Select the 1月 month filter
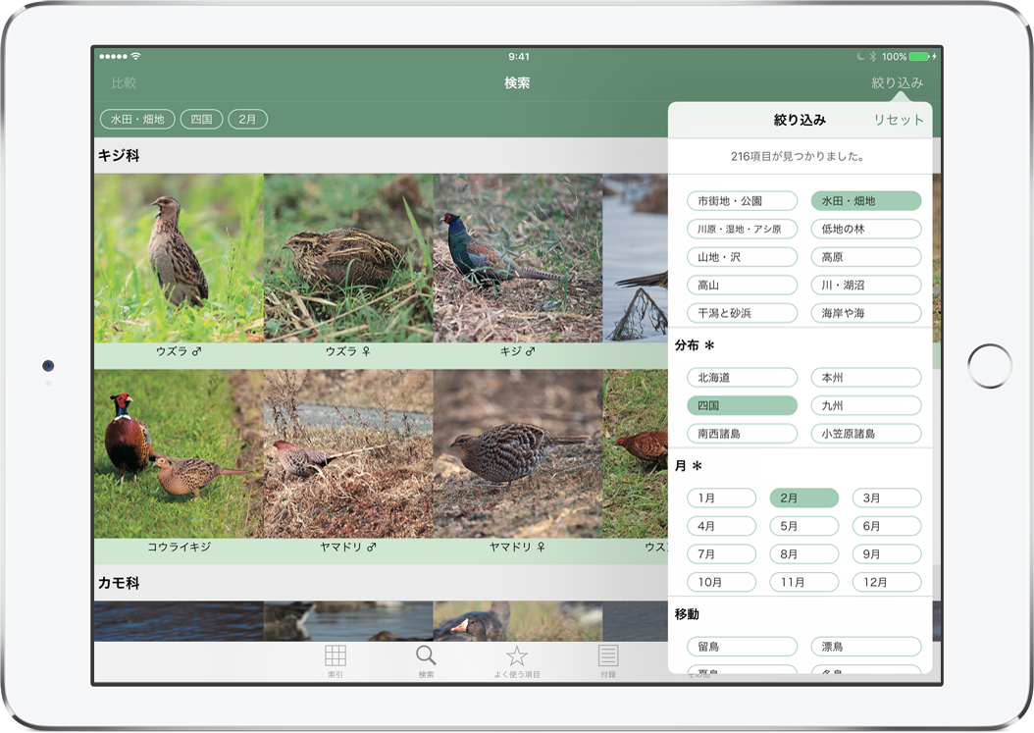The height and width of the screenshot is (733, 1034). pos(721,498)
